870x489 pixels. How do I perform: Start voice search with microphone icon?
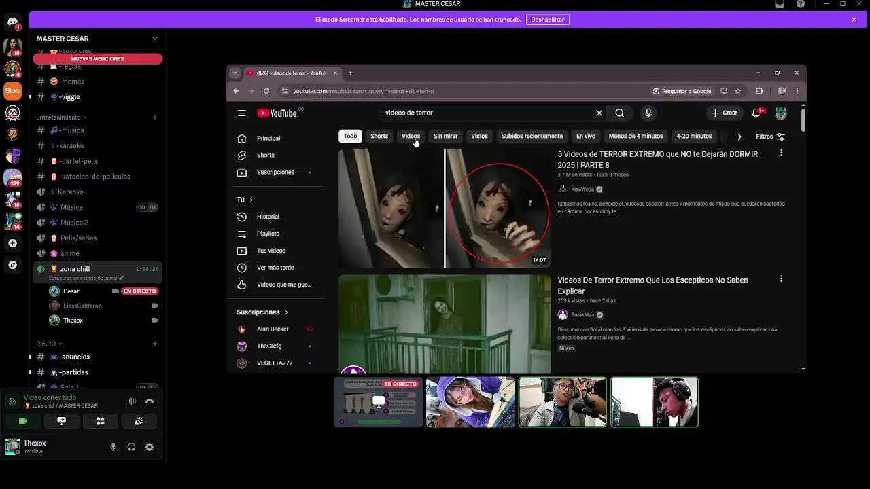point(648,113)
